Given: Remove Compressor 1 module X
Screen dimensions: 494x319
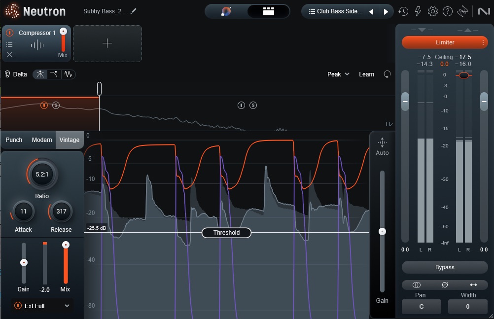Looking at the screenshot, I should (10, 55).
